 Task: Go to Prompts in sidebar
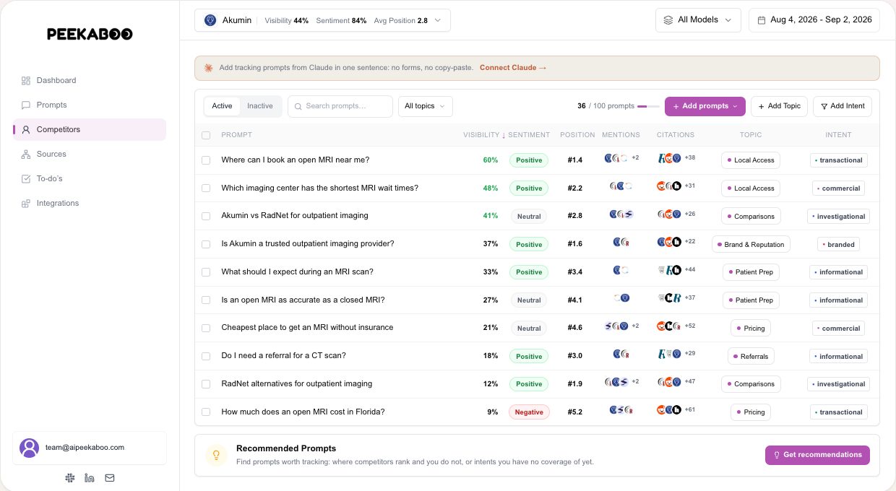pyautogui.click(x=90, y=105)
